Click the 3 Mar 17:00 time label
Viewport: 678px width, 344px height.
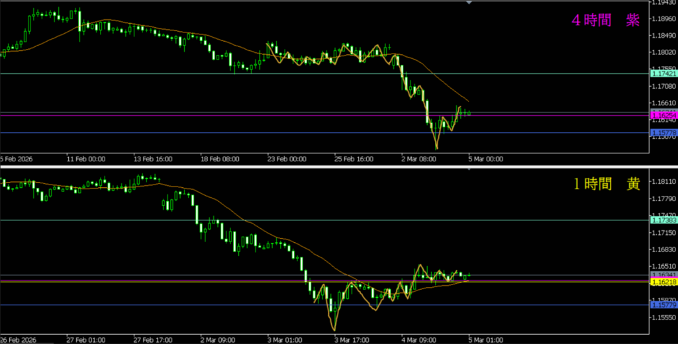coord(354,339)
